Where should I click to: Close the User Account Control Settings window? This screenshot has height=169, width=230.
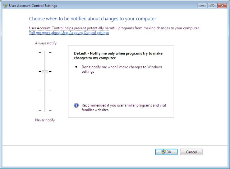click(222, 6)
